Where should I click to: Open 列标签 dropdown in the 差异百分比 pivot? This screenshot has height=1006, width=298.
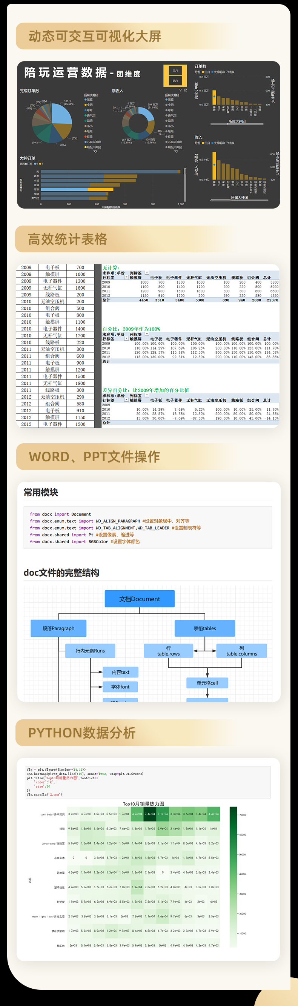click(x=147, y=395)
